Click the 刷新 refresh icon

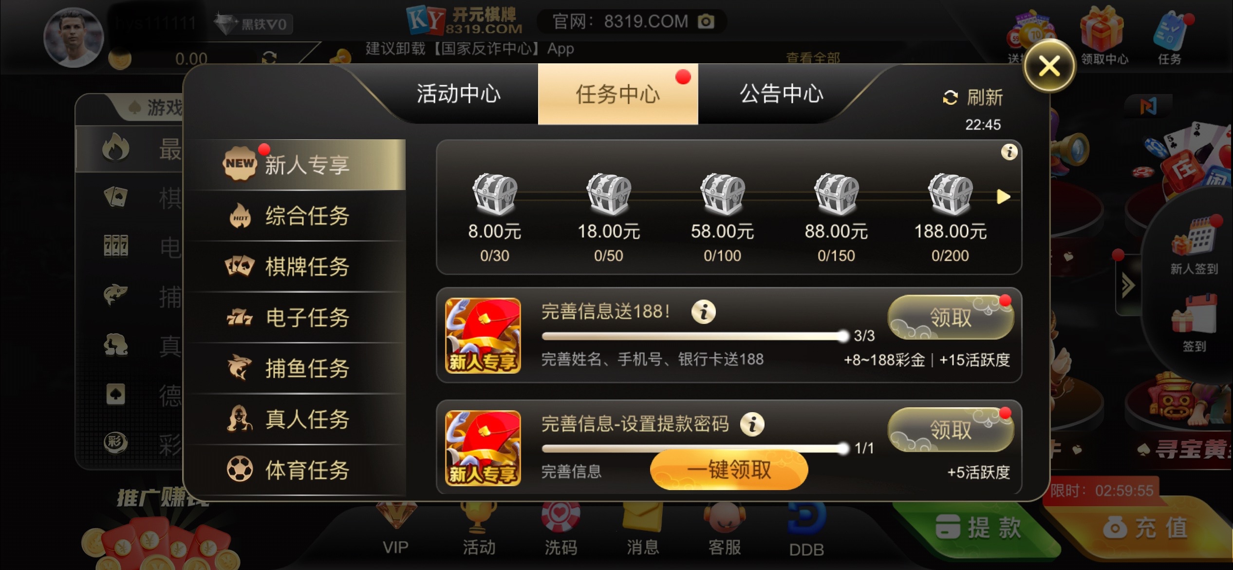click(x=950, y=97)
